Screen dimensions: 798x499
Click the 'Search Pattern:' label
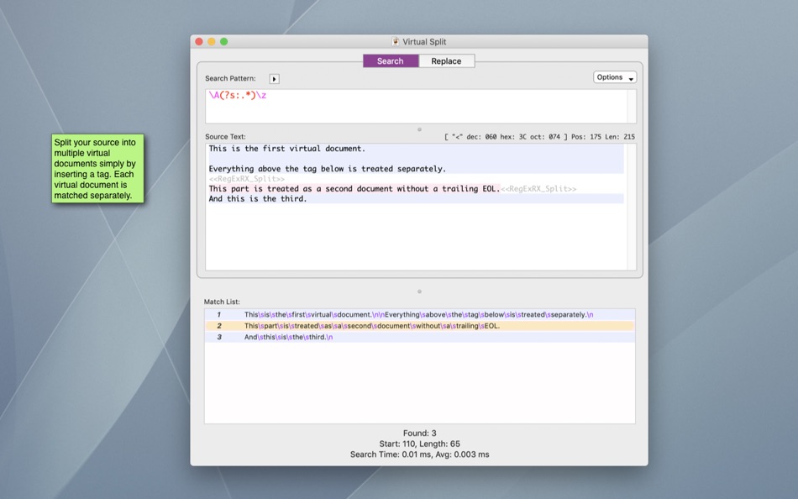click(230, 78)
